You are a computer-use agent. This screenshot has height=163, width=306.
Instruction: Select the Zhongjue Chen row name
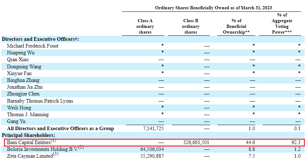click(23, 94)
